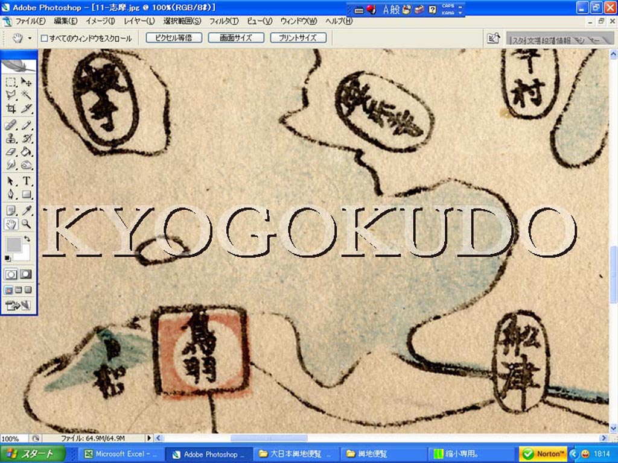
Task: Open the レイヤー(L) menu
Action: pos(139,21)
